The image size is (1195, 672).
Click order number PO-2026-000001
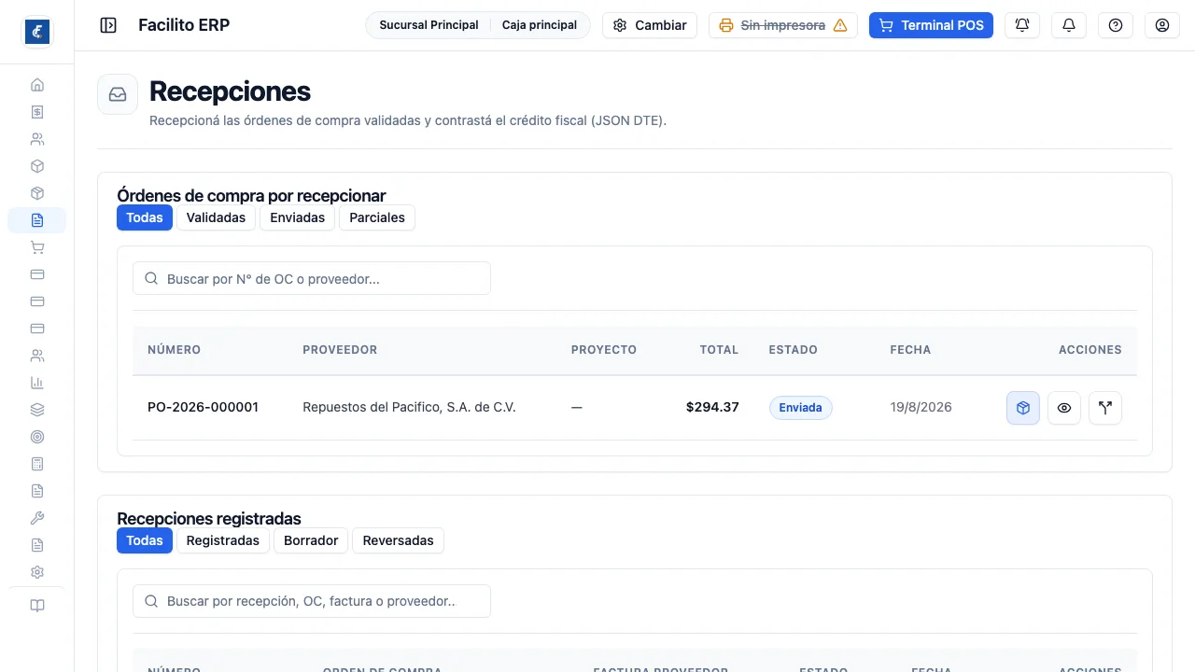click(x=203, y=407)
